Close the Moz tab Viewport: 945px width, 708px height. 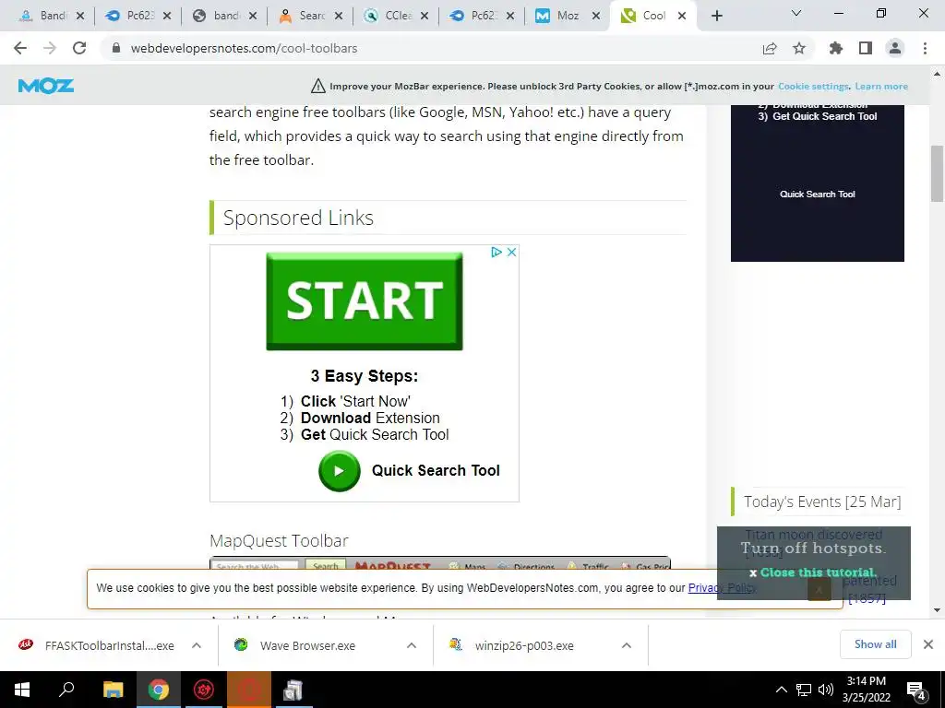tap(596, 16)
